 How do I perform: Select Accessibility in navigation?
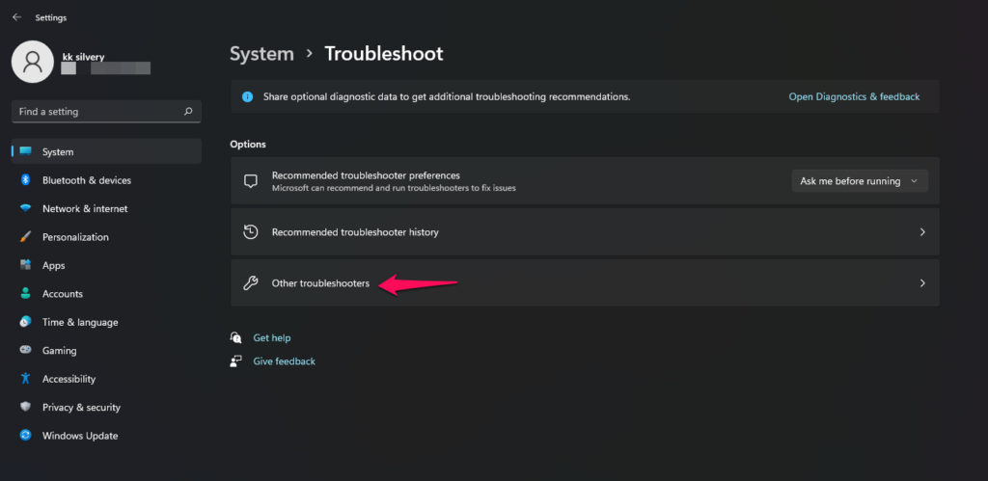[x=106, y=379]
